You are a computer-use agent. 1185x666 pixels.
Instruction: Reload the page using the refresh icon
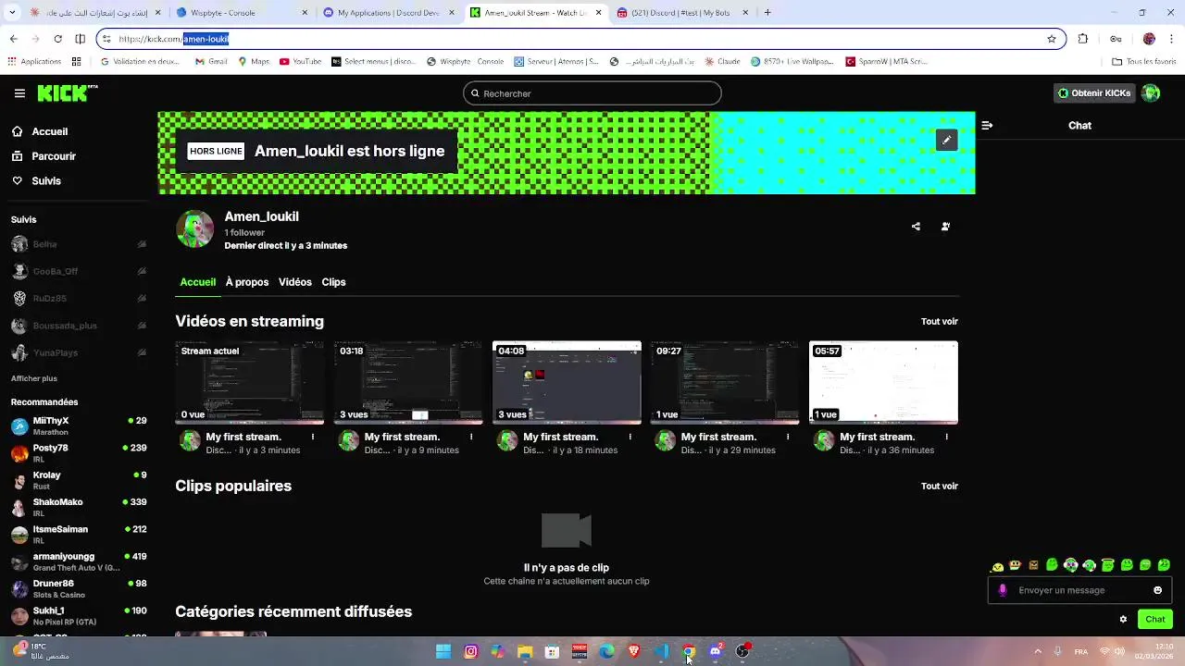57,39
